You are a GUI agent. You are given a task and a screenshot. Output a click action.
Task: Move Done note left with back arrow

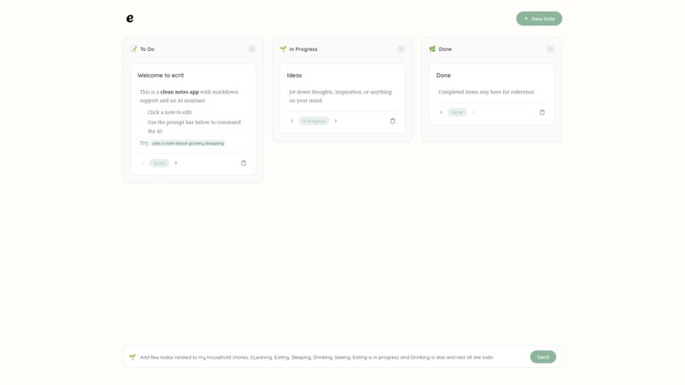point(441,112)
